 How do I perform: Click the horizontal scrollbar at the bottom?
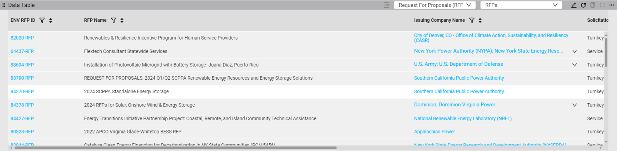175,148
